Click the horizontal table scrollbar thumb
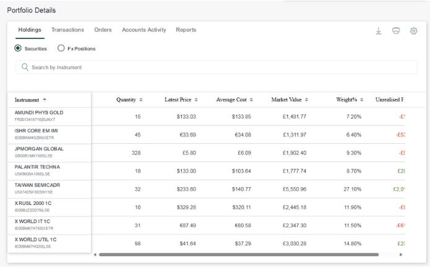This screenshot has width=430, height=268. point(239,254)
